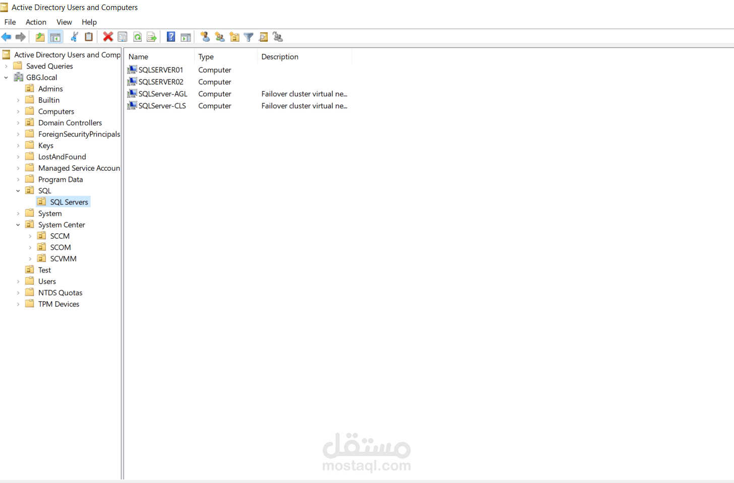Image resolution: width=734 pixels, height=483 pixels.
Task: Select the Test OU in the tree
Action: [44, 270]
